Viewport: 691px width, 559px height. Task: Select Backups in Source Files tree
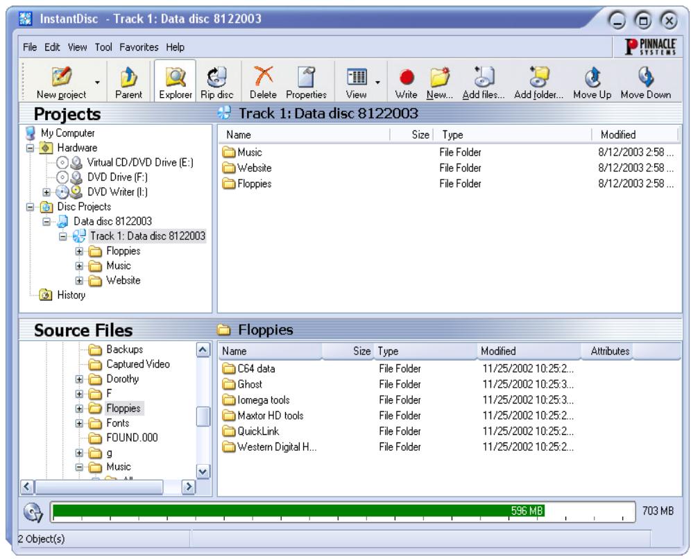125,350
